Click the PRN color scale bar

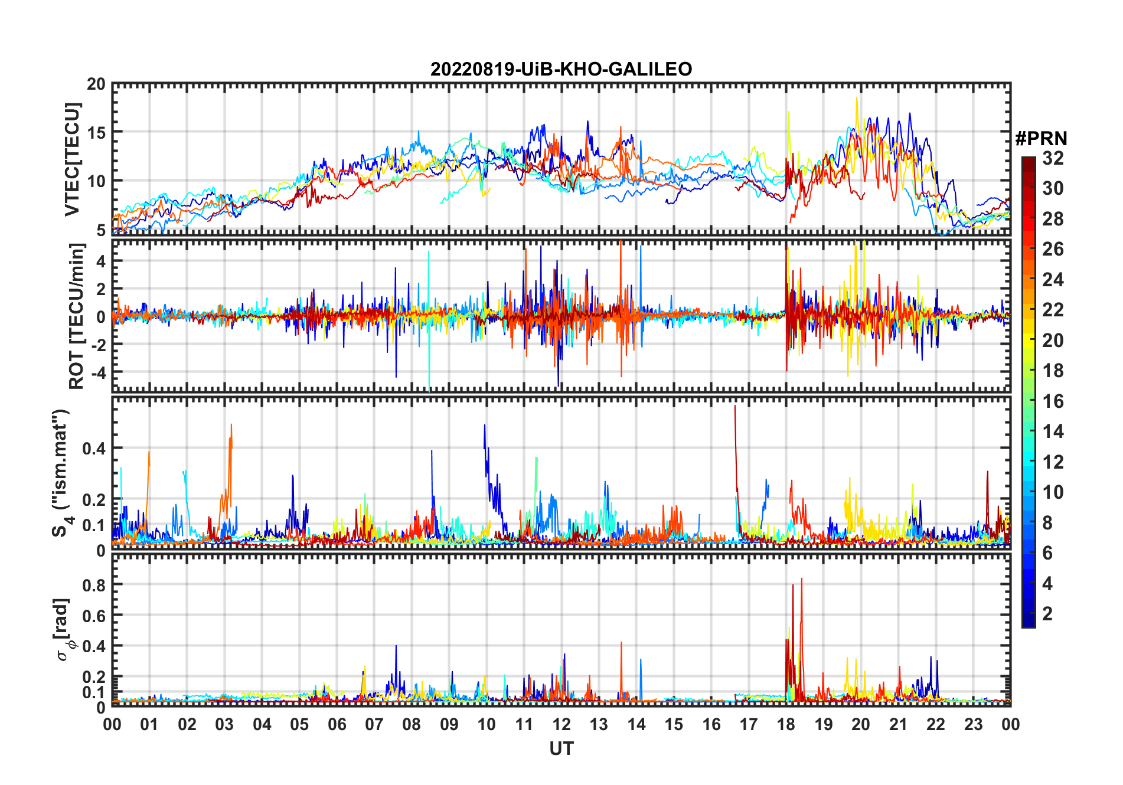click(1029, 392)
